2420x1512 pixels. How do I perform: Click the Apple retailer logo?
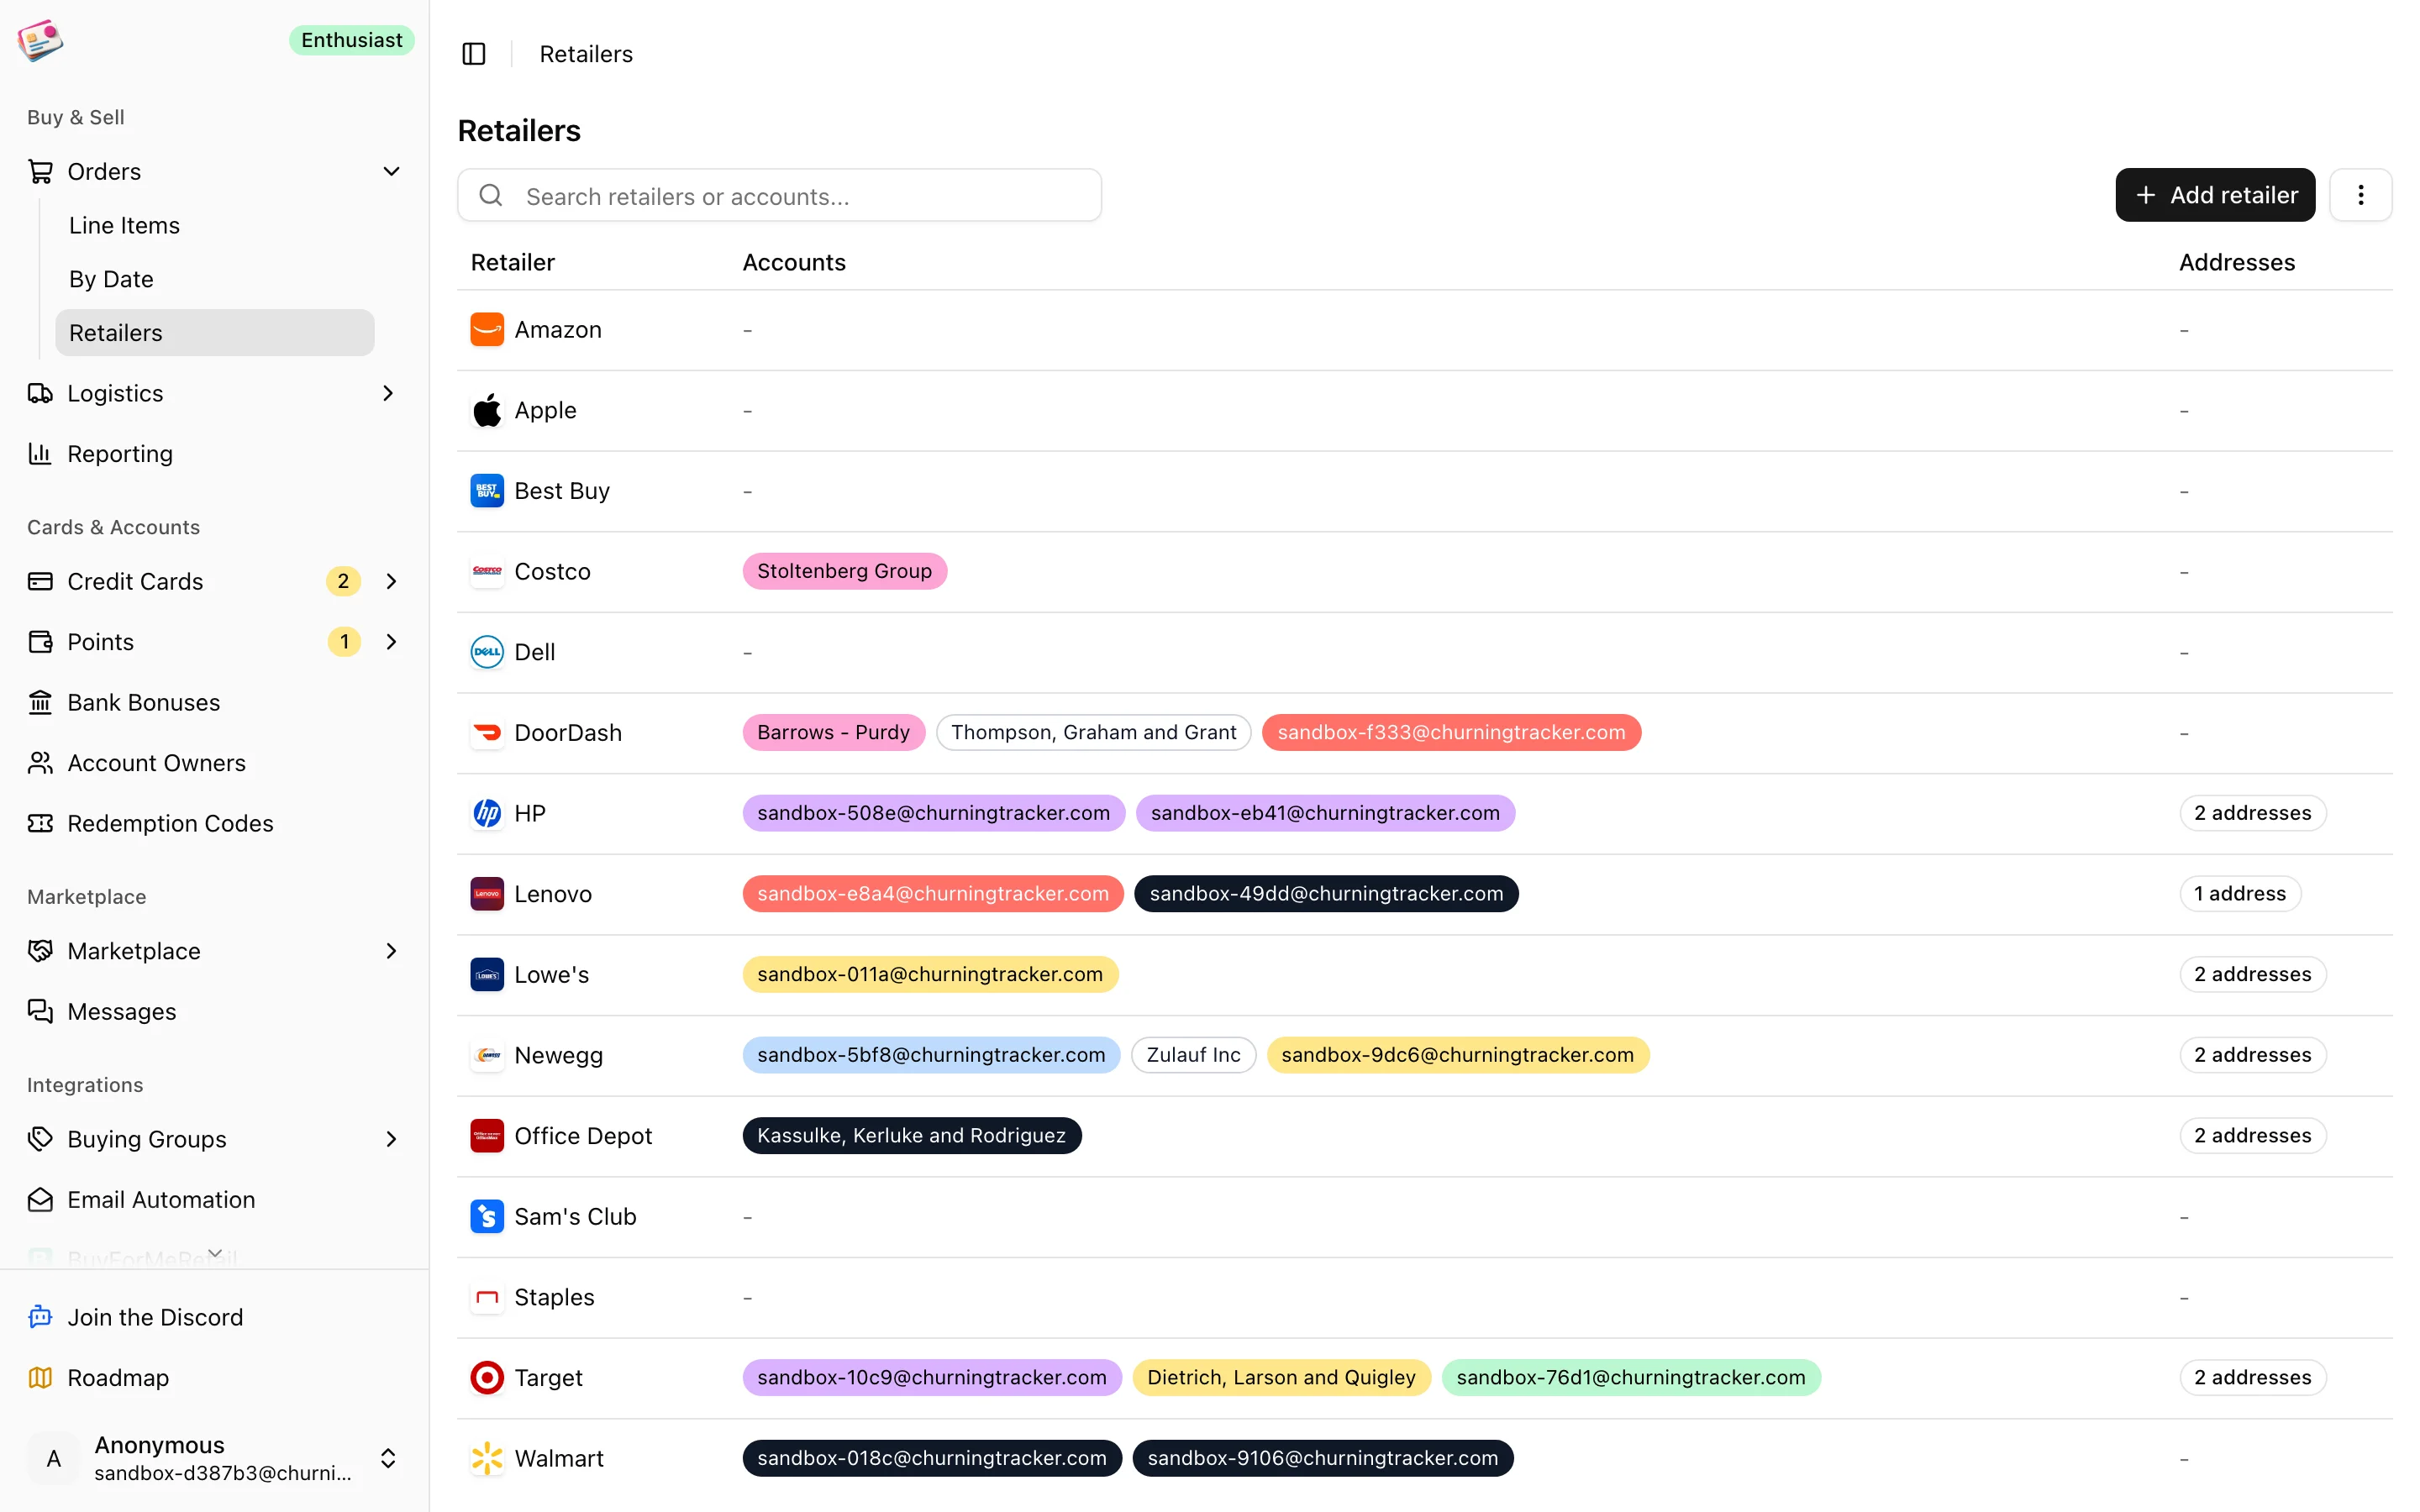click(x=487, y=410)
